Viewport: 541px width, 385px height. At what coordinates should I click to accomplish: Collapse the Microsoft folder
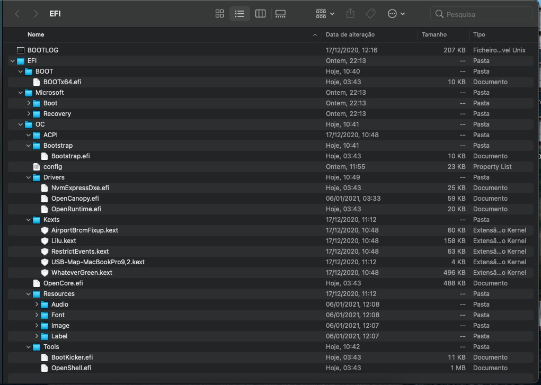(20, 93)
